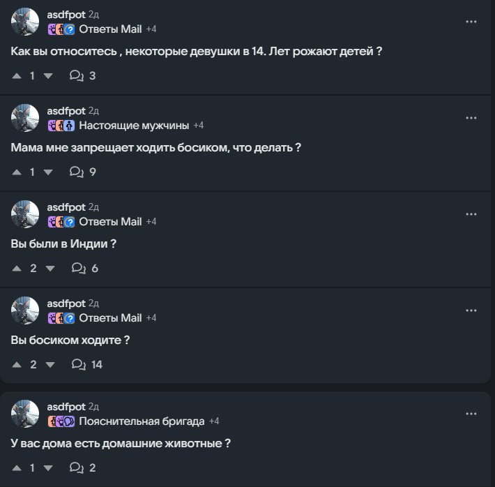Open comments on 'Вы босиком ходите' post
Screen dimensions: 495x487
pyautogui.click(x=87, y=364)
